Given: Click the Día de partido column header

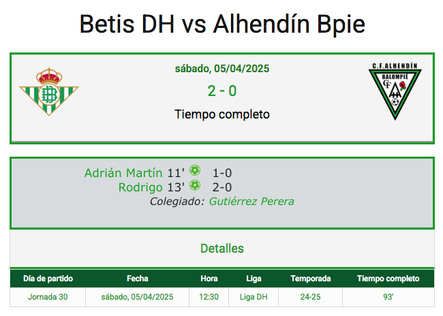Looking at the screenshot, I should tap(48, 279).
